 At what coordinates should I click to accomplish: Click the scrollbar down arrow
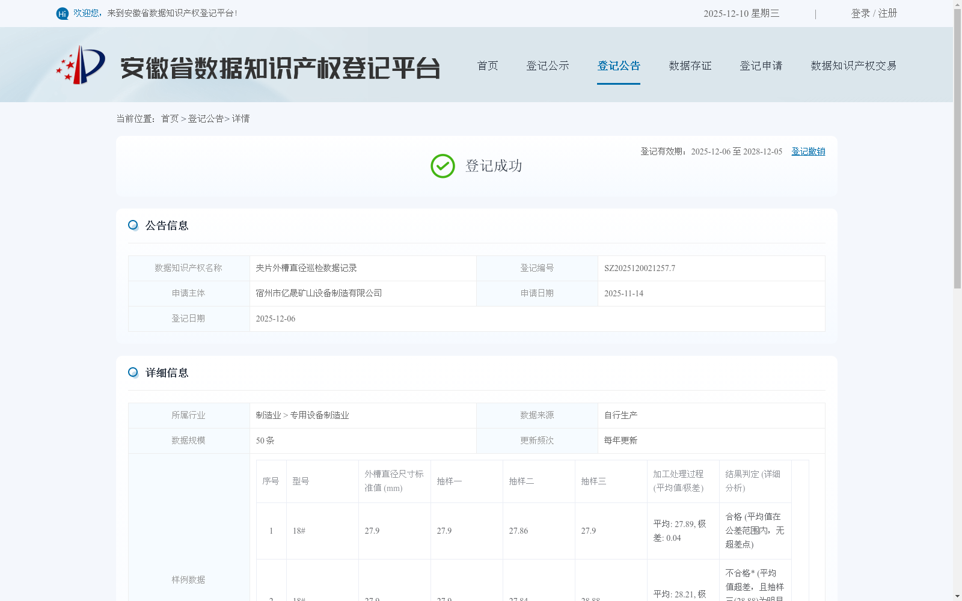click(x=957, y=596)
